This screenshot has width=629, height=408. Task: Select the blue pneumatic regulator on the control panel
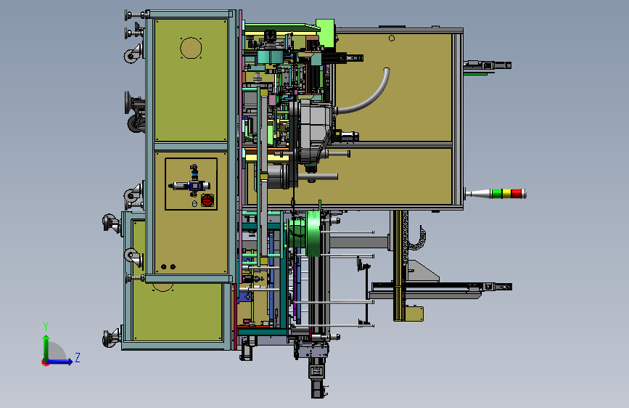[196, 186]
